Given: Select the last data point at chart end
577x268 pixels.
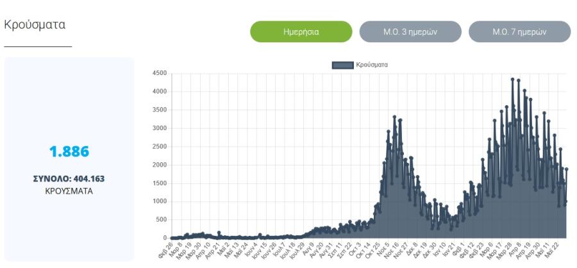Looking at the screenshot, I should pos(567,169).
